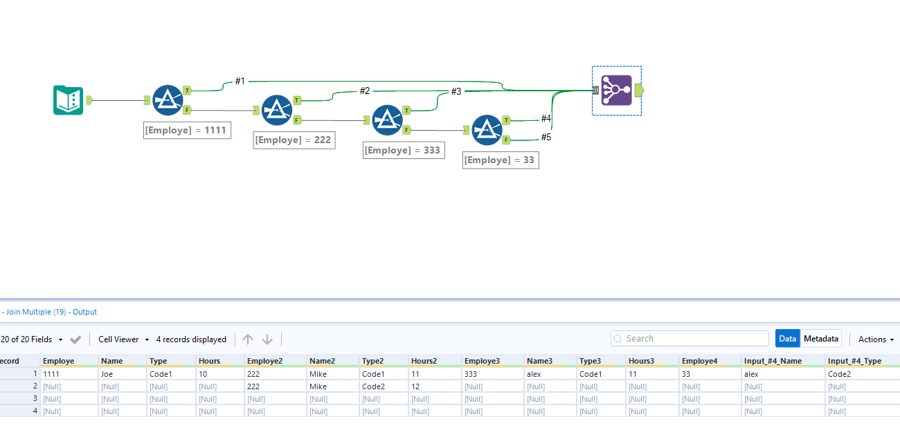Click the green output anchor of Join Multiple
Image resolution: width=900 pixels, height=448 pixels.
(638, 89)
